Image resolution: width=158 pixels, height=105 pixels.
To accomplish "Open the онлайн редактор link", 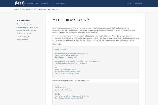I will coord(127,41).
